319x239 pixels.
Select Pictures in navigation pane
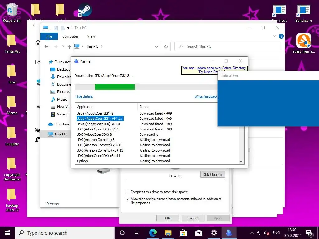click(60, 92)
